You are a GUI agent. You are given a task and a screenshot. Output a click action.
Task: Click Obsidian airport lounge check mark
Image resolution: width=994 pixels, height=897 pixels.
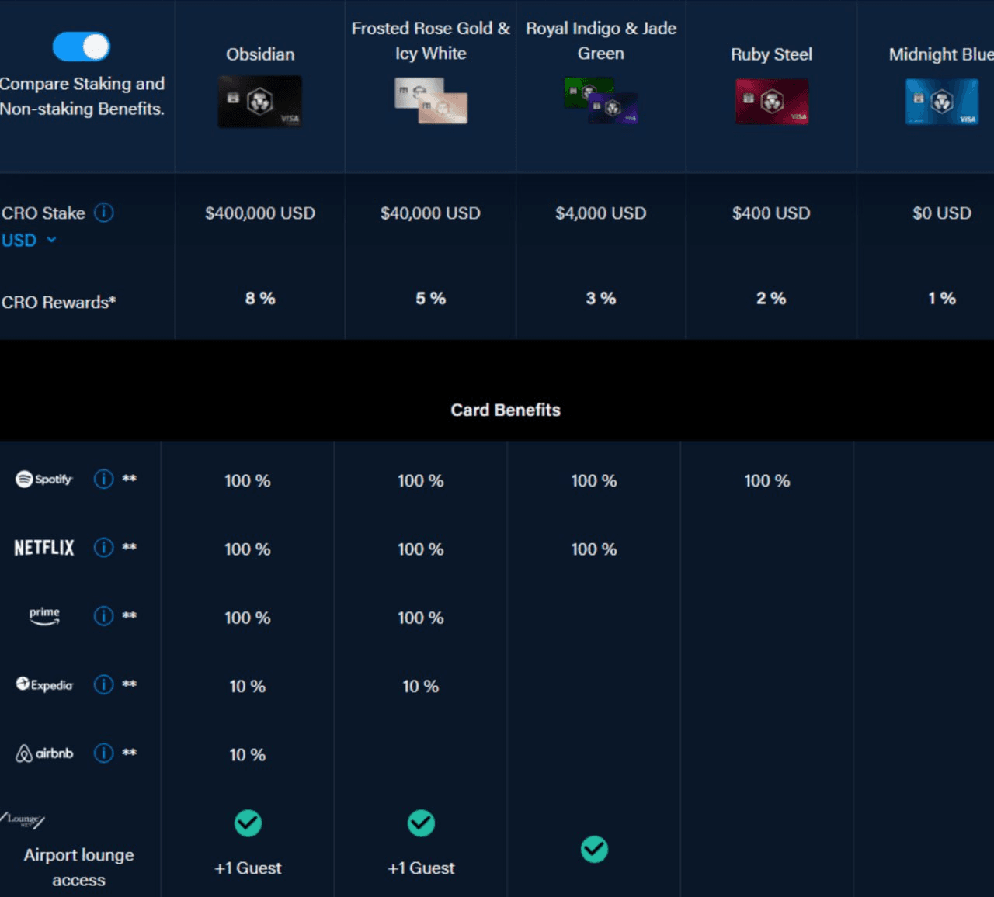pos(248,823)
